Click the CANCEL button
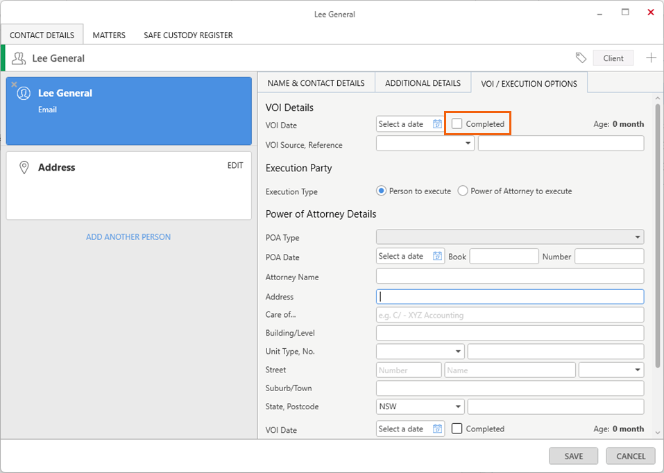664x473 pixels. click(x=631, y=456)
